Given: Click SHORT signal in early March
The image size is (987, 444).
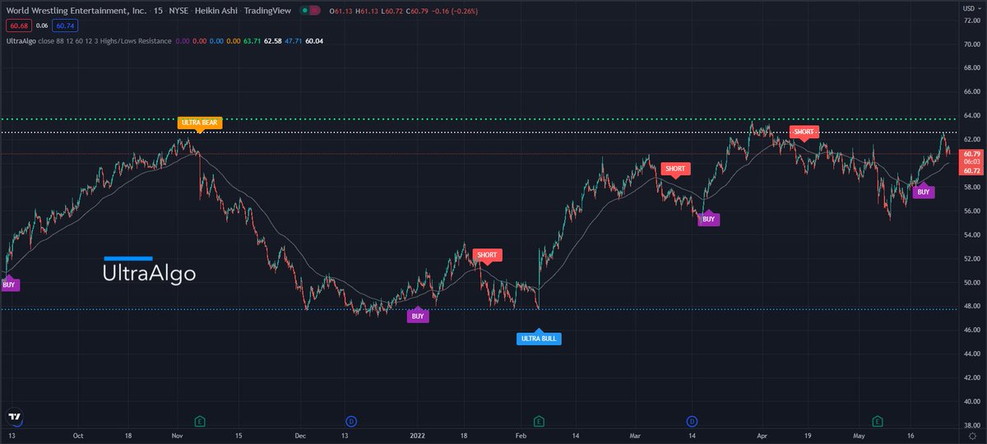Looking at the screenshot, I should [675, 169].
